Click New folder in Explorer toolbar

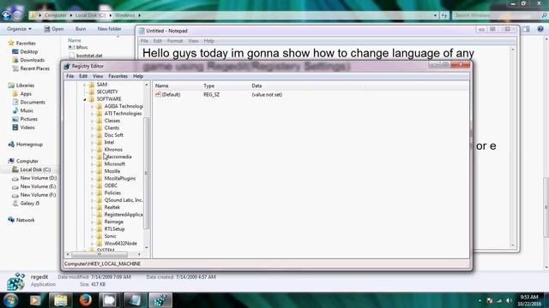[109, 29]
